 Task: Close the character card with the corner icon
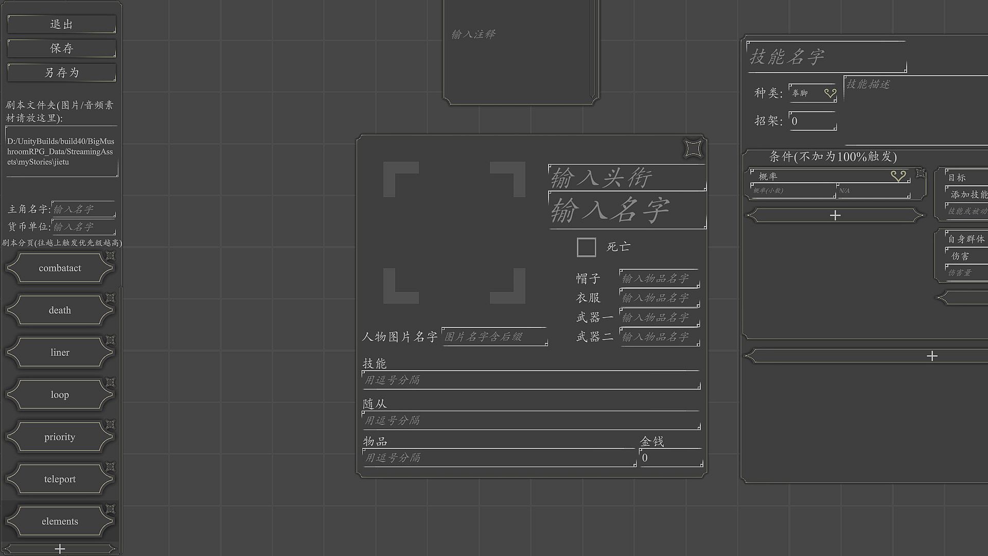[693, 149]
